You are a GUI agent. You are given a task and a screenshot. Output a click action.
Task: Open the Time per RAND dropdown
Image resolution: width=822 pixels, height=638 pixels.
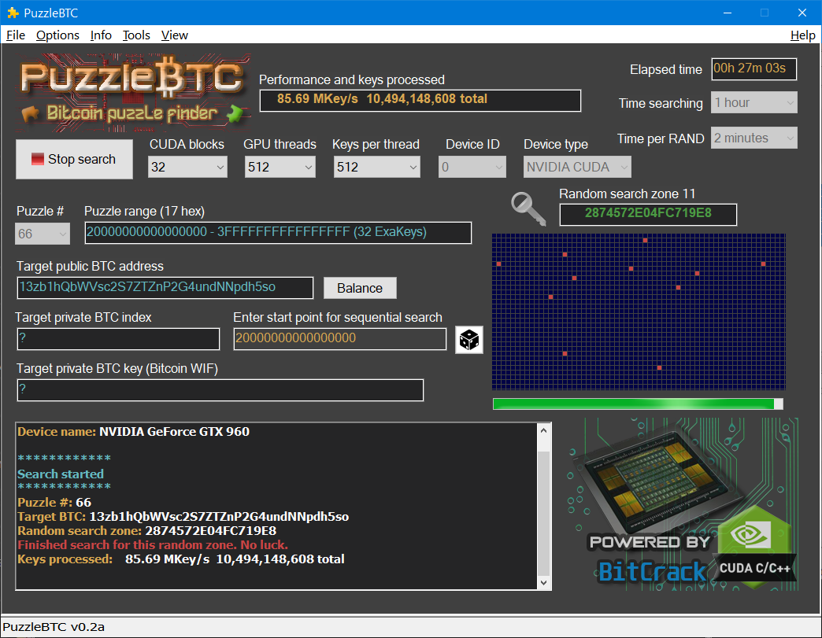[753, 138]
